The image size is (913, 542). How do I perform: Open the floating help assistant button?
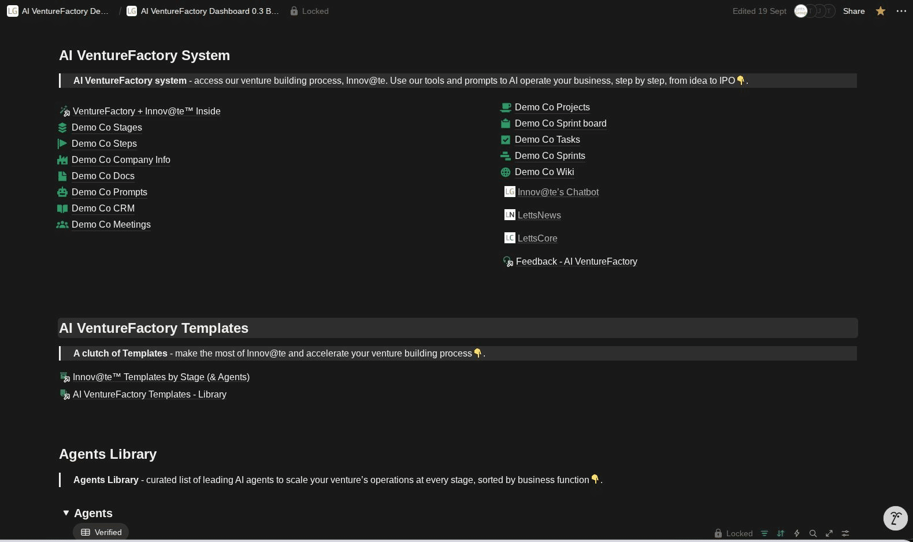coord(895,518)
